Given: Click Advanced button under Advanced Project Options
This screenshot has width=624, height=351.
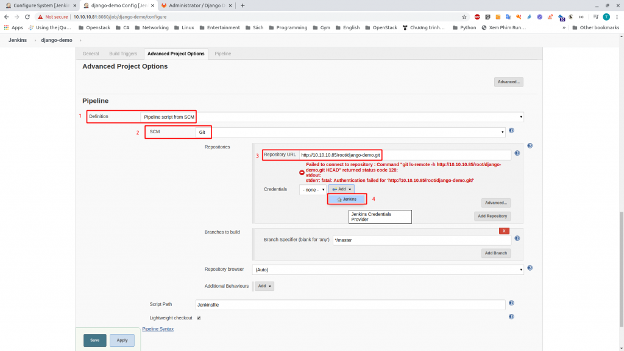Looking at the screenshot, I should (509, 82).
